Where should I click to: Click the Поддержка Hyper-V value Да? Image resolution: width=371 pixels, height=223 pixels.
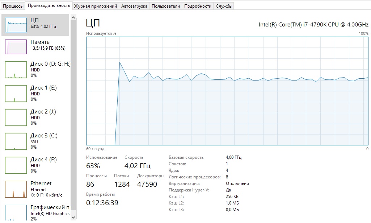pos(228,190)
